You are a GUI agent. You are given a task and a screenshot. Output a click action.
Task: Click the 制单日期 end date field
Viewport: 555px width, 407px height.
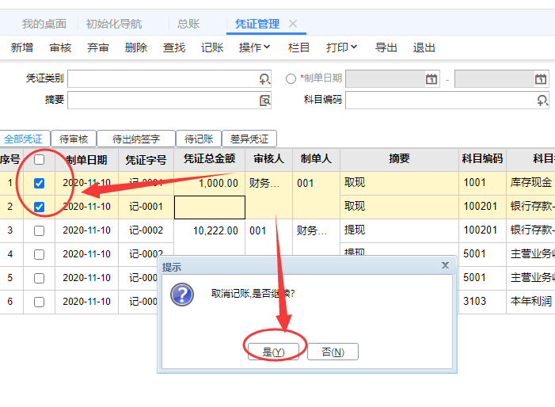click(502, 79)
